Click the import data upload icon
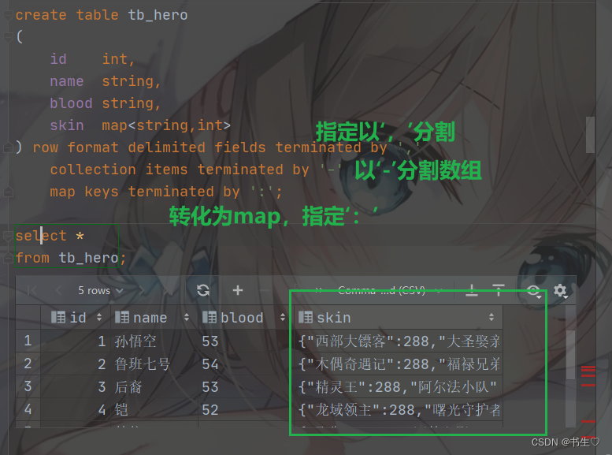 pos(499,290)
